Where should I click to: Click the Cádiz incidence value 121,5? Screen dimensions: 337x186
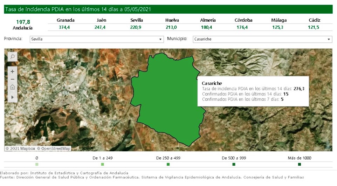[x=314, y=27]
